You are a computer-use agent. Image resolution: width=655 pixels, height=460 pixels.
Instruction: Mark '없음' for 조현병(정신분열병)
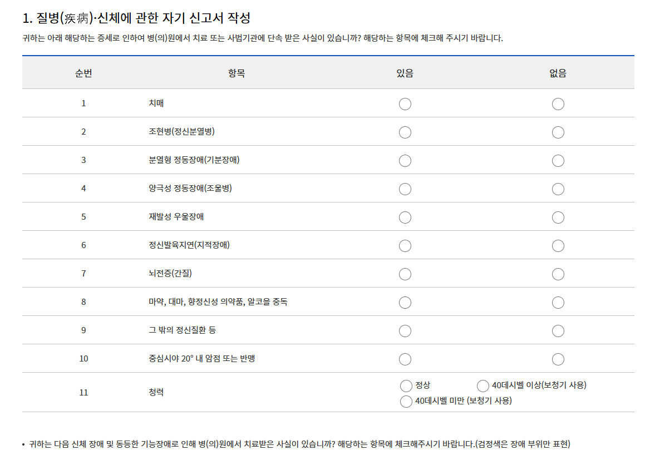click(x=558, y=132)
